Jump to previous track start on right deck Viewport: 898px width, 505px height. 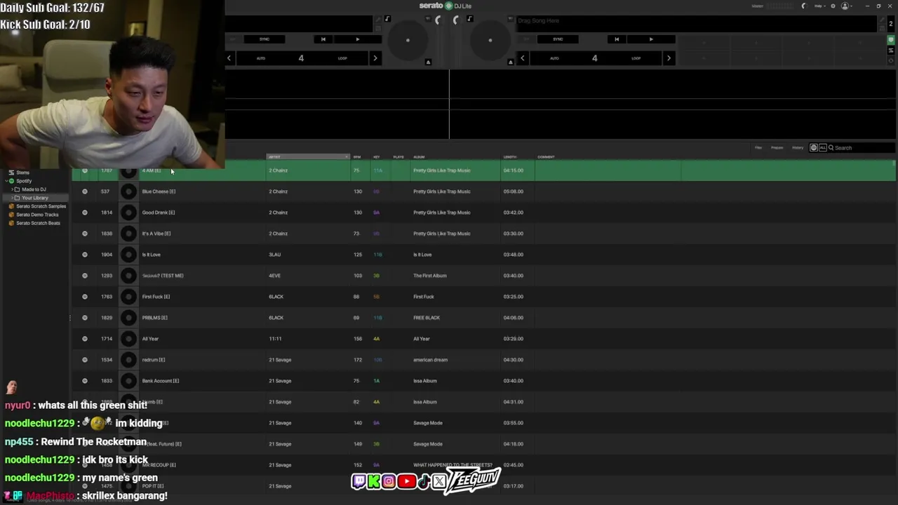[x=617, y=39]
